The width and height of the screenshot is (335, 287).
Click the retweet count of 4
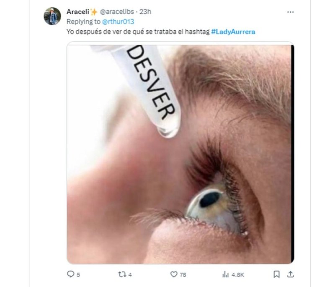[130, 275]
